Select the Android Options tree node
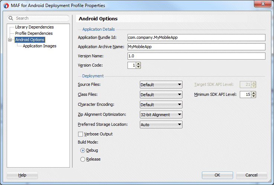 click(x=30, y=40)
